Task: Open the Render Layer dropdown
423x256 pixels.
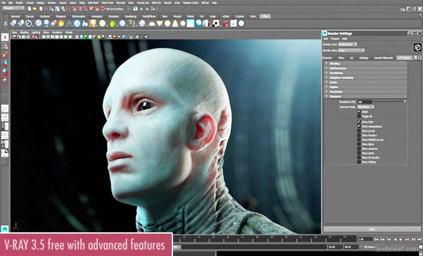Action: coord(348,44)
